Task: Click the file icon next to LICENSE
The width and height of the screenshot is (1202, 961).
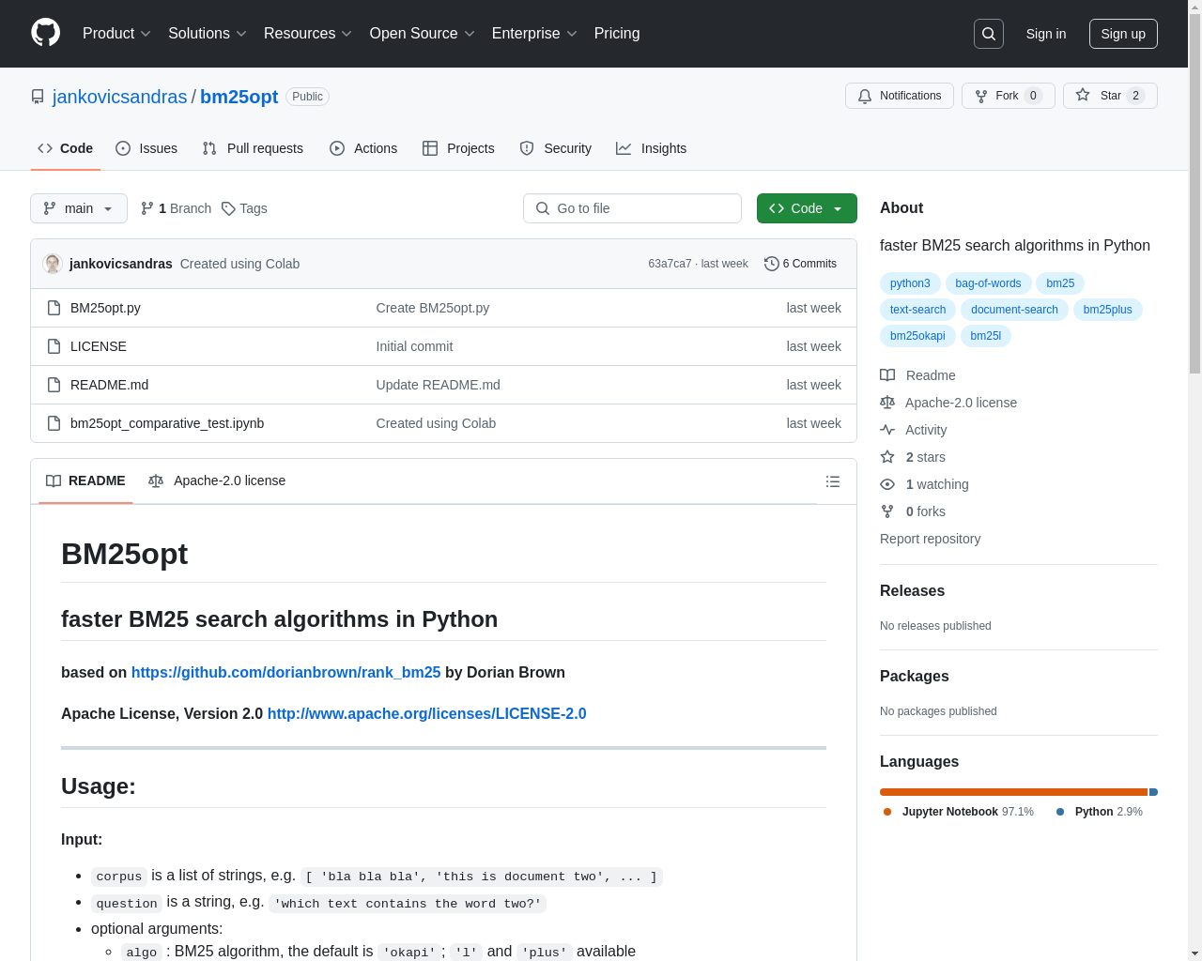Action: (x=54, y=346)
